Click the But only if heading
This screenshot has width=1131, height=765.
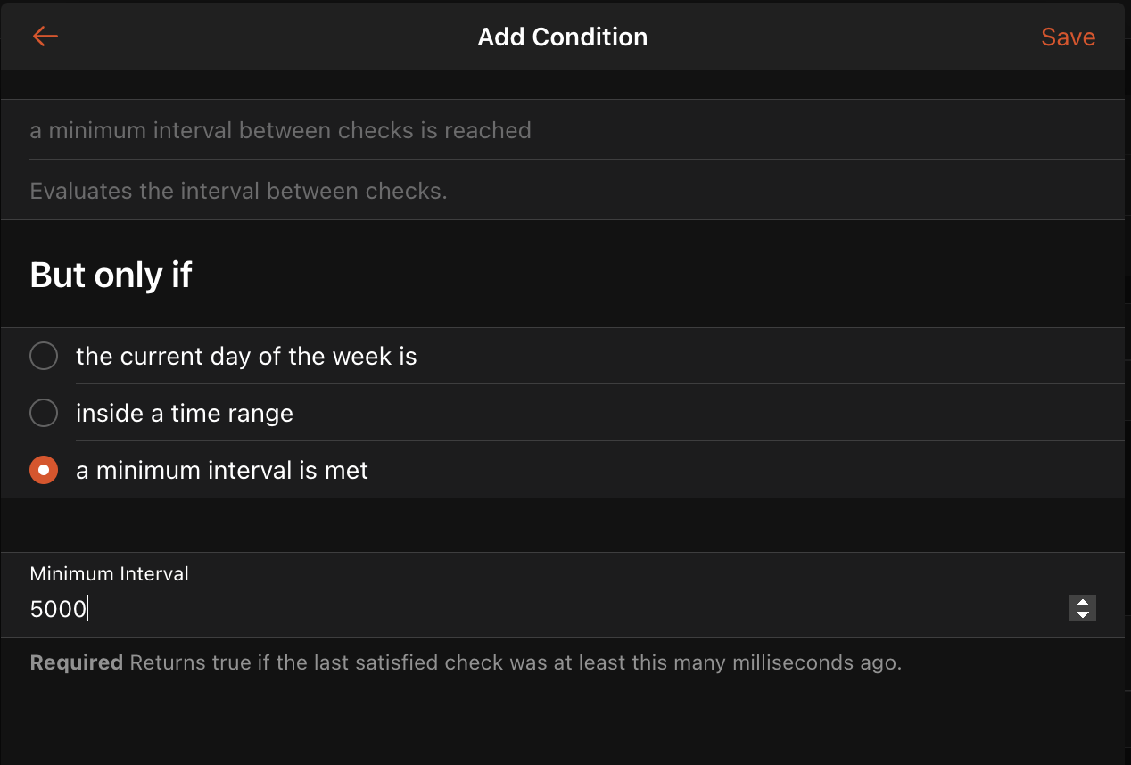coord(111,275)
